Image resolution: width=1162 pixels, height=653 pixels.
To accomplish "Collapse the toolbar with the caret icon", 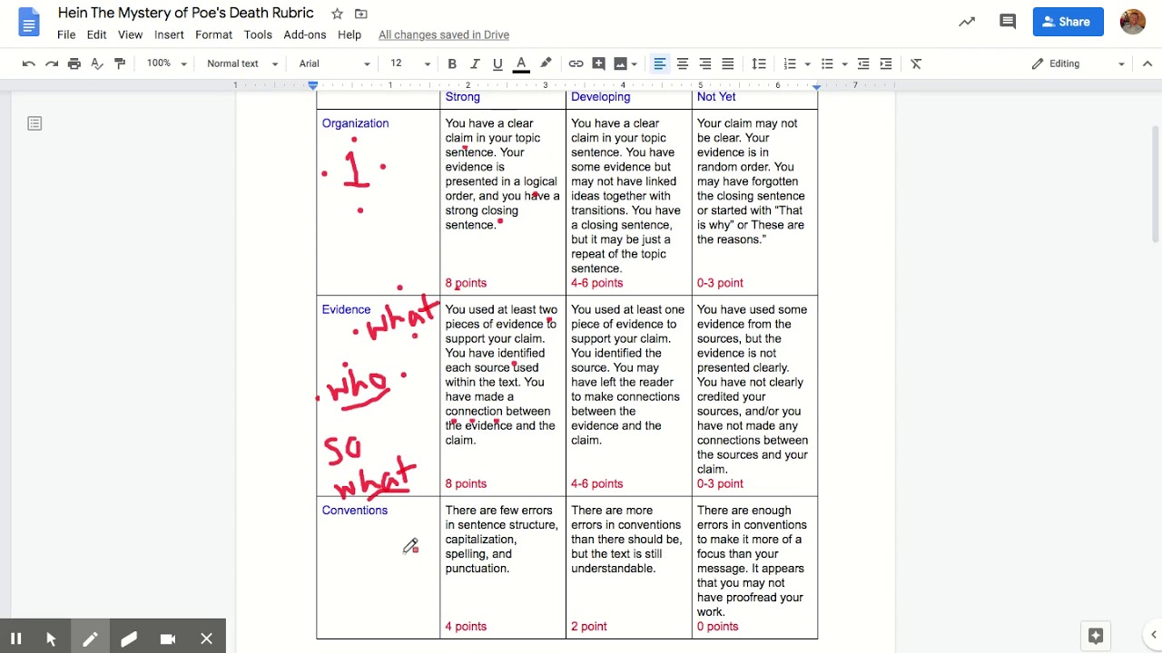I will 1147,63.
